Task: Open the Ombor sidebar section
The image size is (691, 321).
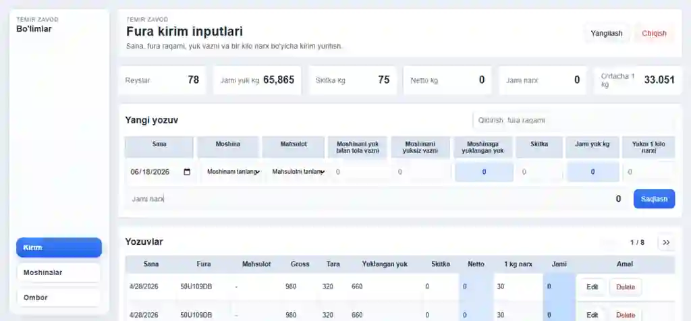Action: pyautogui.click(x=59, y=297)
